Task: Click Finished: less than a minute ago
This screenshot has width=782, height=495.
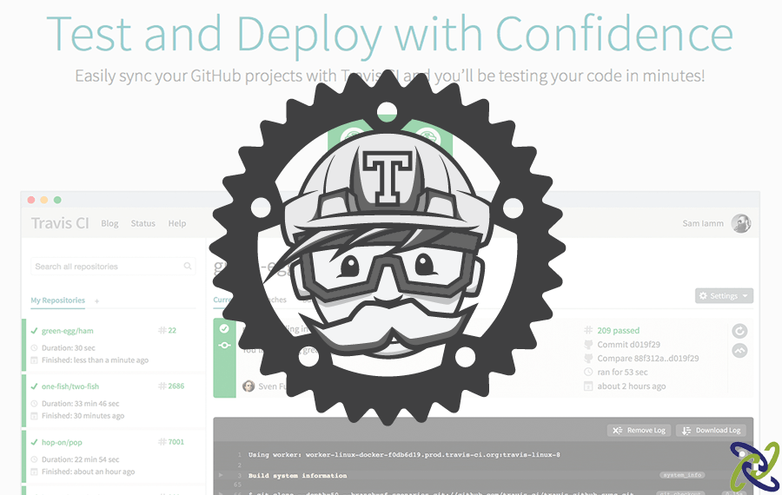Action: tap(95, 360)
